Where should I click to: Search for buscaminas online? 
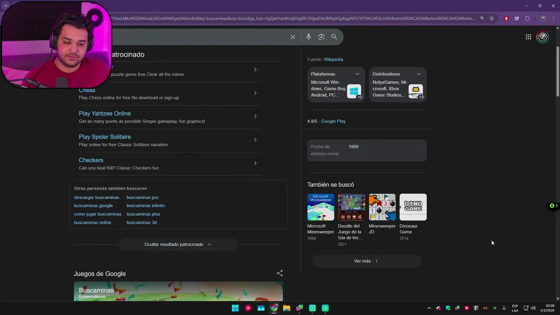click(x=92, y=222)
